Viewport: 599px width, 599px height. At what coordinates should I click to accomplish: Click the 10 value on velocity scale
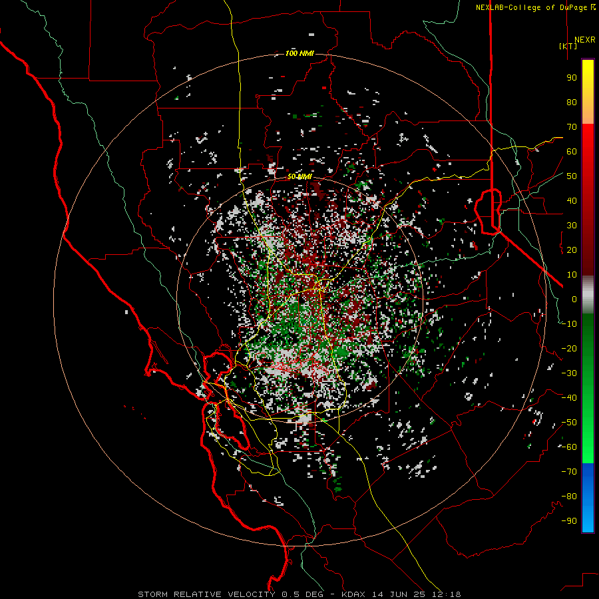(572, 275)
